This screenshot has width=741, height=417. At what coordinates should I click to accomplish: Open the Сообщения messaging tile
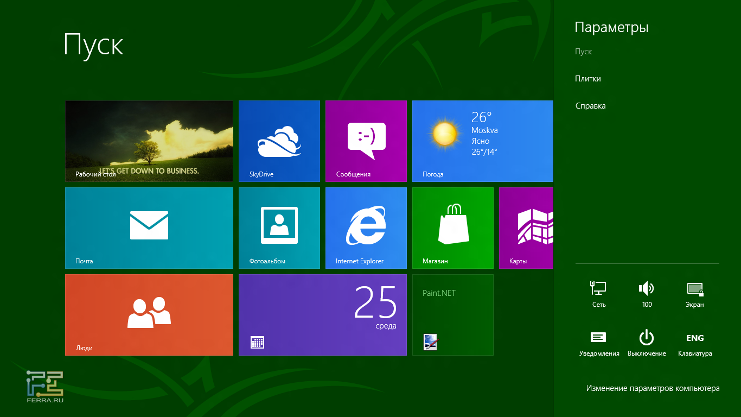pyautogui.click(x=366, y=141)
